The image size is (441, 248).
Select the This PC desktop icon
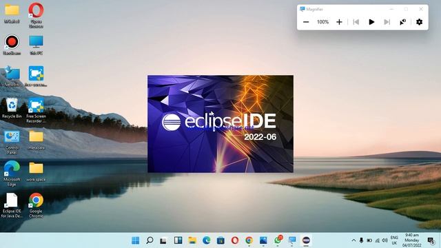36,45
